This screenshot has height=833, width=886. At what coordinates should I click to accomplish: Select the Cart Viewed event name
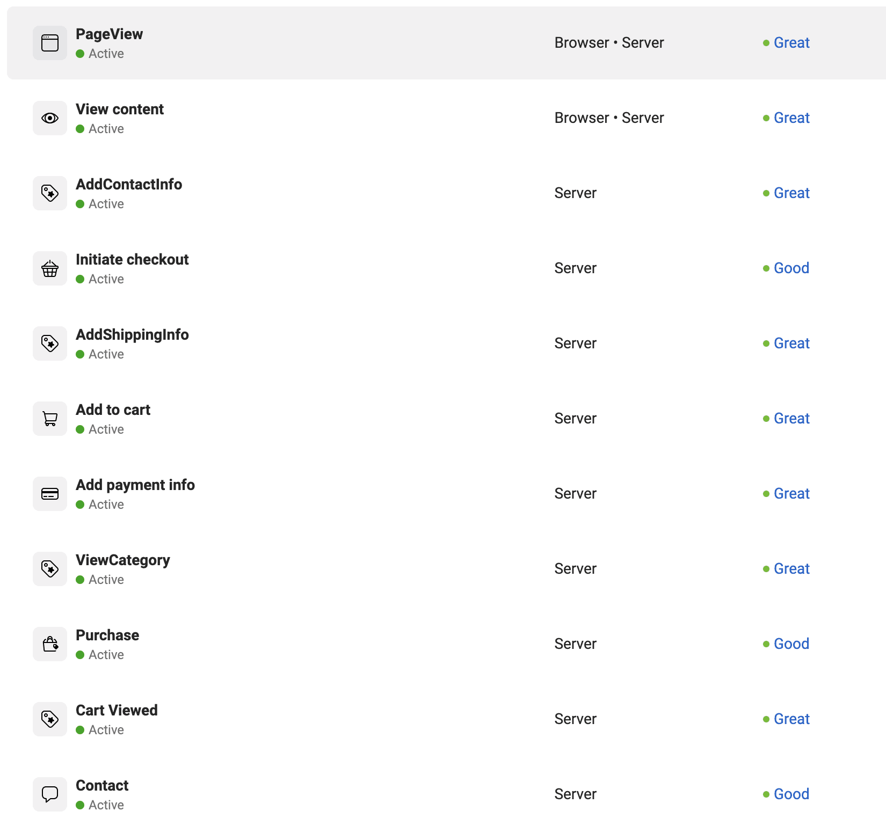pyautogui.click(x=117, y=711)
